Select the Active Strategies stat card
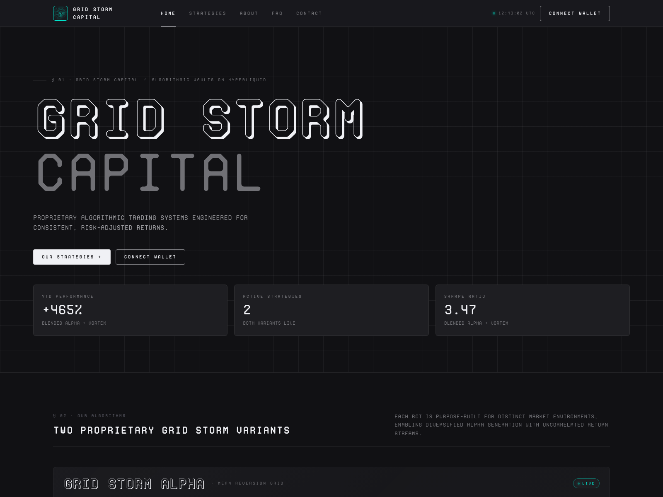 point(331,310)
